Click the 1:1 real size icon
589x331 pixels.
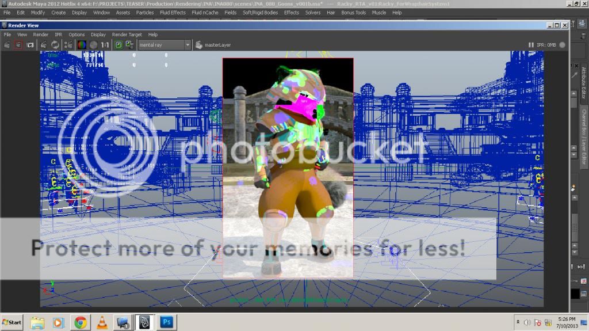point(105,45)
